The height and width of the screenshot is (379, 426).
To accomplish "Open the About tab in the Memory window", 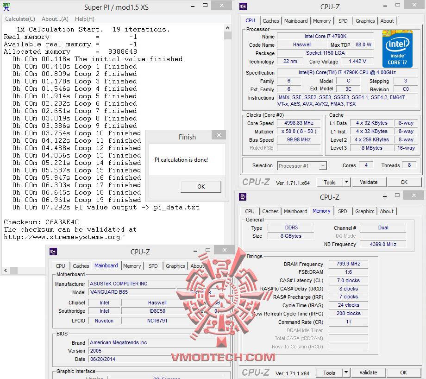I will coord(387,211).
